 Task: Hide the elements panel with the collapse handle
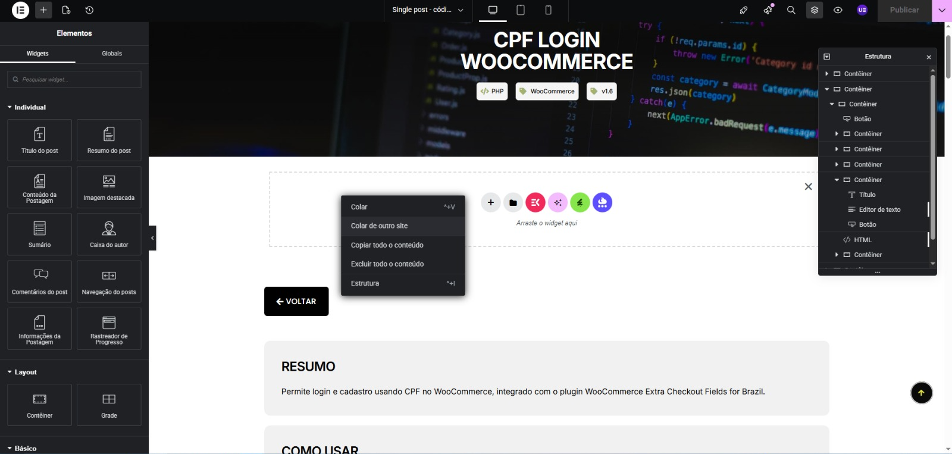pyautogui.click(x=152, y=238)
